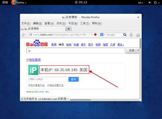Open the 帮助(H) menu
Viewport: 162px width, 119px height.
(x=97, y=23)
